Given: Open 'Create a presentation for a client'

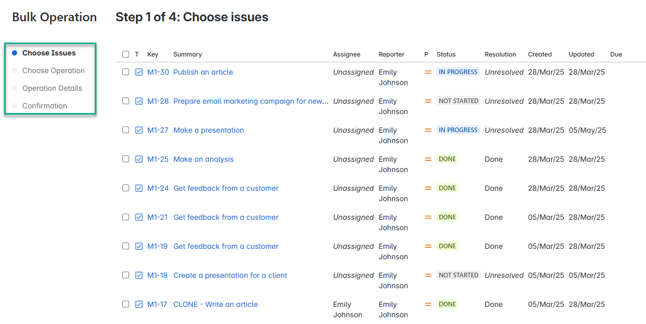Looking at the screenshot, I should tap(230, 275).
